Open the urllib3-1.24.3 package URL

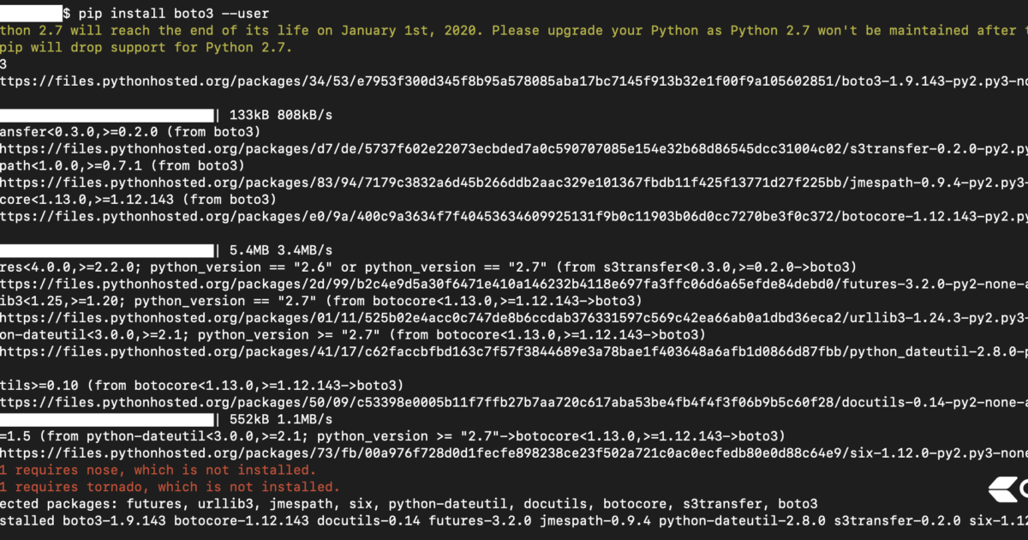click(x=514, y=318)
